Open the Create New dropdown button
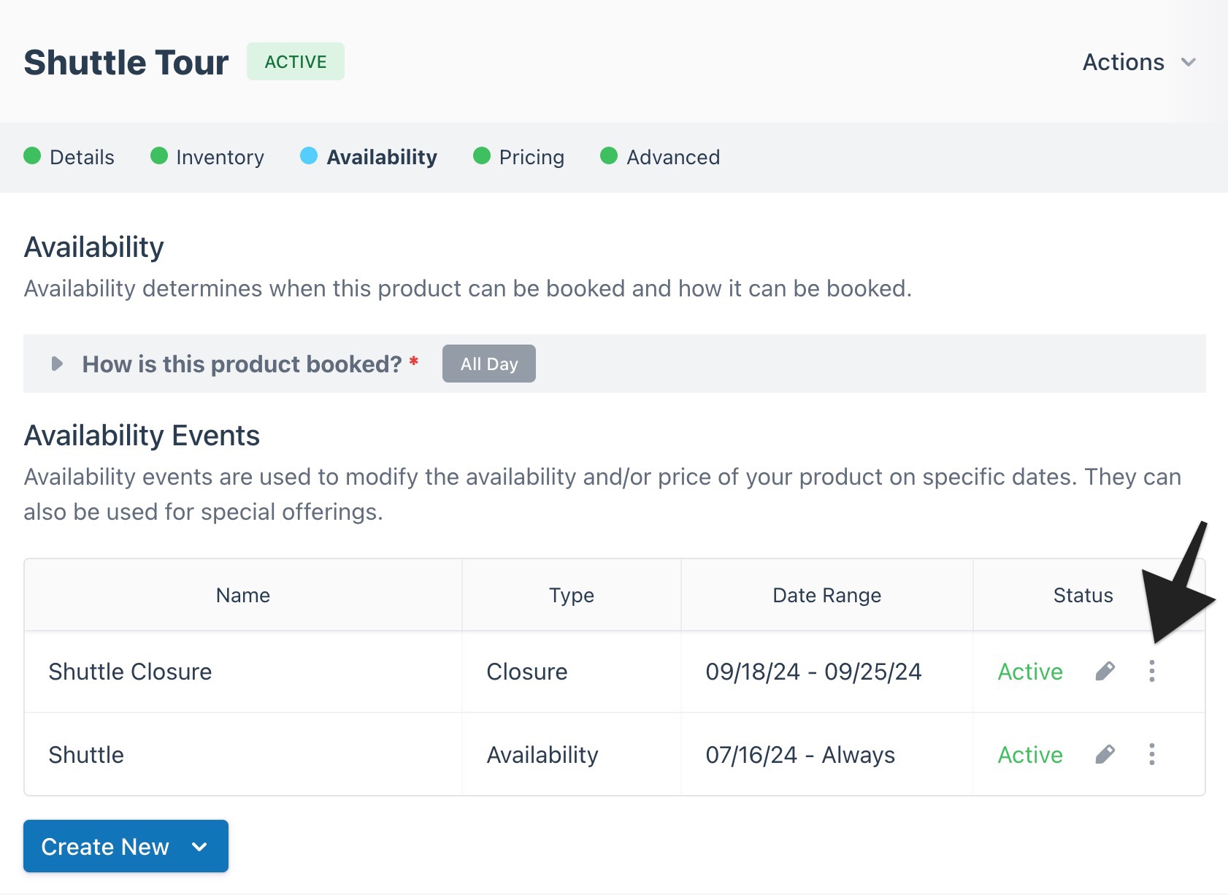 point(126,846)
